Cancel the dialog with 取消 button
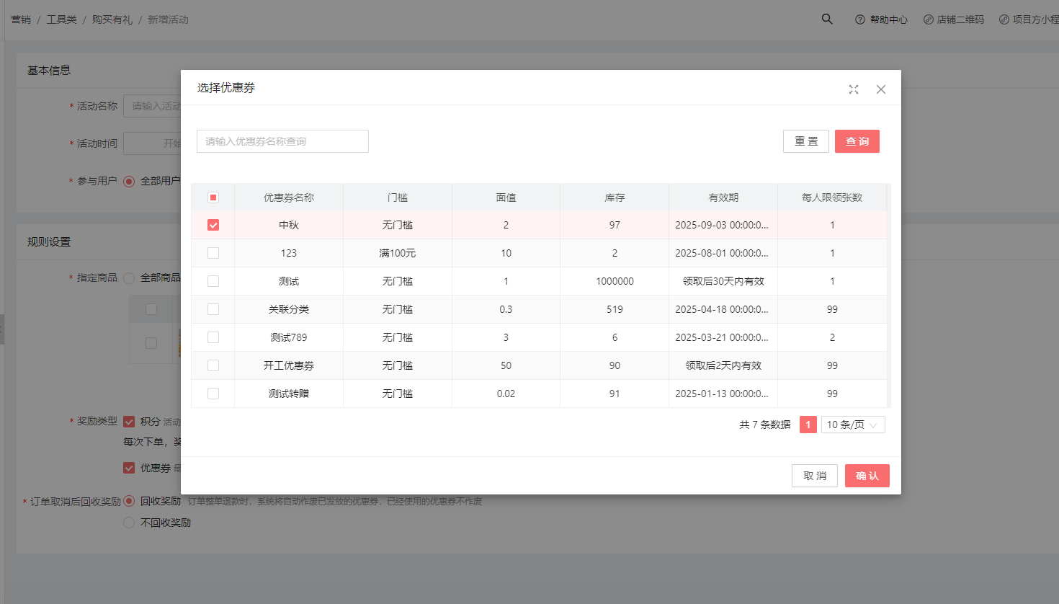1059x604 pixels. (x=814, y=476)
